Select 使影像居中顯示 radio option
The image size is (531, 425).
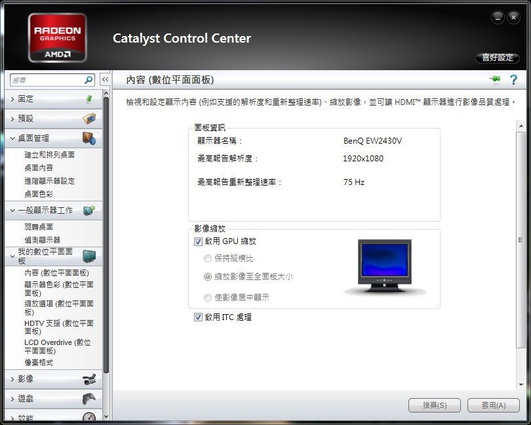pos(208,298)
